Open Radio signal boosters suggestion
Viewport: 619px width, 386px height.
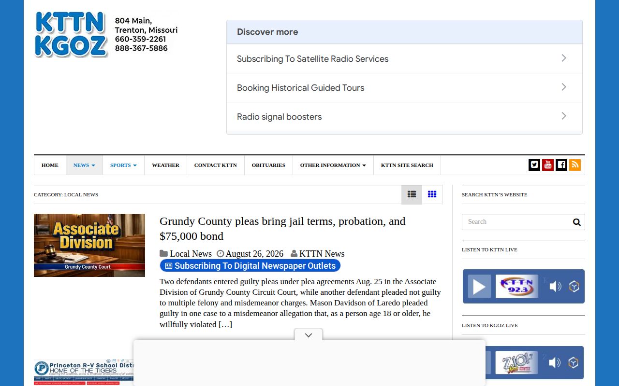click(404, 117)
